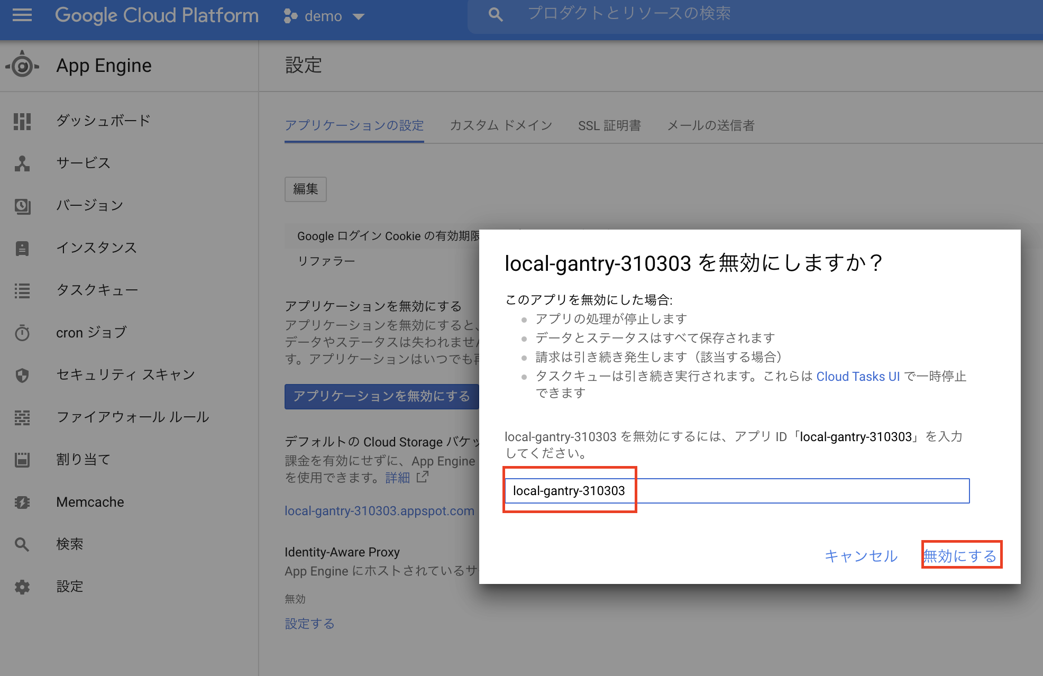Click the App Engine logo icon
Image resolution: width=1043 pixels, height=676 pixels.
coord(22,66)
